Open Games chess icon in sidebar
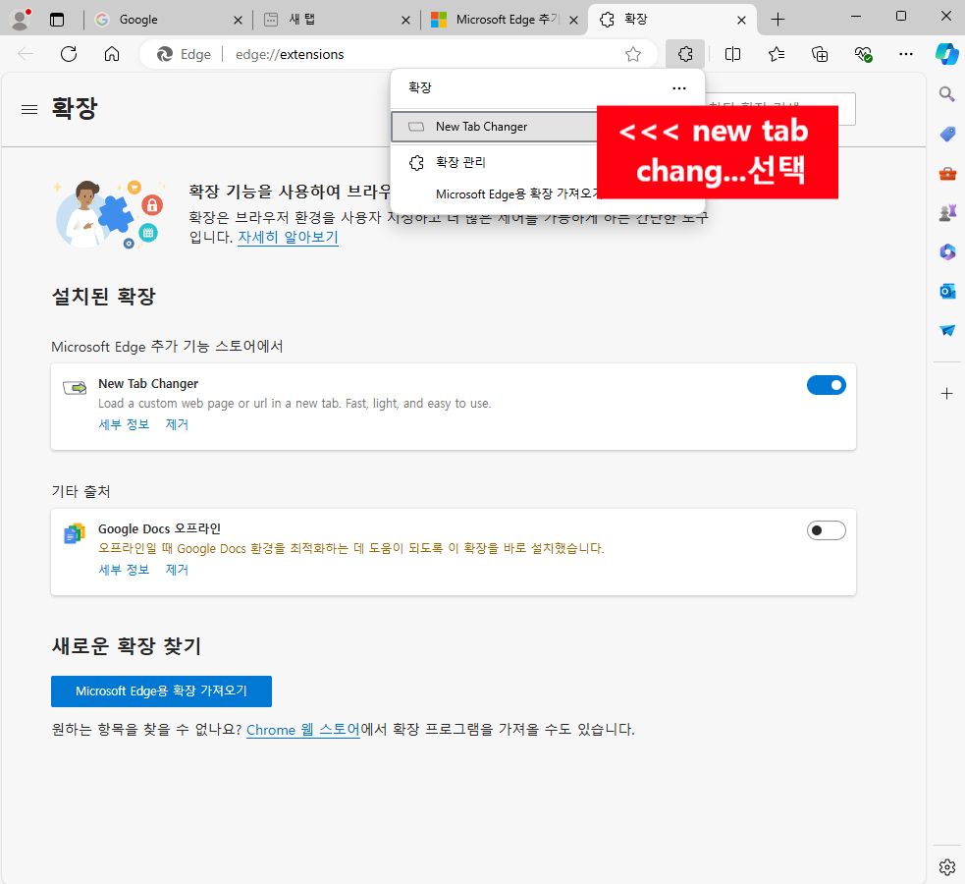965x884 pixels. coord(947,213)
